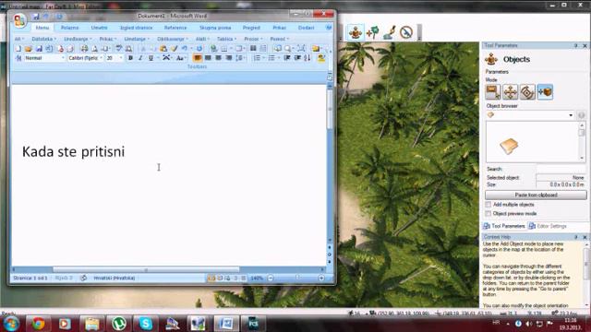Viewport: 591px width, 332px height.
Task: Click the New document icon in Word toolbar
Action: click(x=18, y=49)
